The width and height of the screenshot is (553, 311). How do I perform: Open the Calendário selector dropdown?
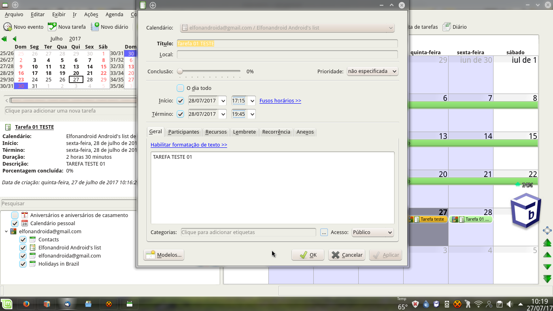pyautogui.click(x=287, y=28)
